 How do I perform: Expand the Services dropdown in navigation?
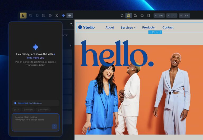click(128, 28)
